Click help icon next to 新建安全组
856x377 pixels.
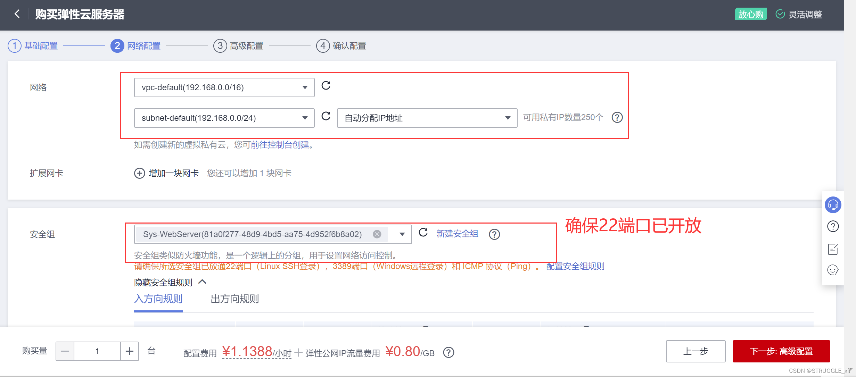click(x=494, y=234)
